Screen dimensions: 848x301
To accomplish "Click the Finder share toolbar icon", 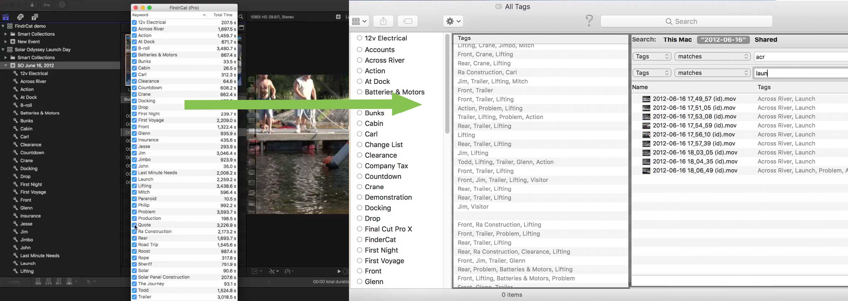I will click(383, 21).
